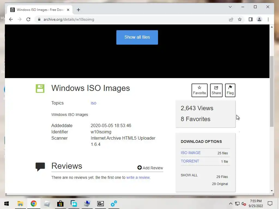
Task: Click the scroll up arrow
Action: [x=272, y=27]
